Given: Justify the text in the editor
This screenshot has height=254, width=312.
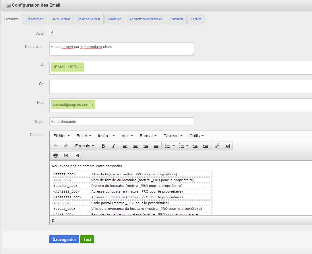Looking at the screenshot, I should [156, 146].
